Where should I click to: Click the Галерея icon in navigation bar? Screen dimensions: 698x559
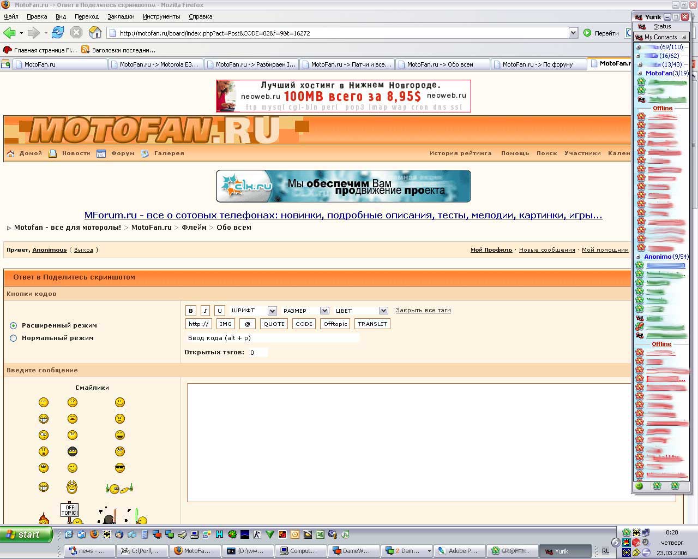tap(145, 153)
